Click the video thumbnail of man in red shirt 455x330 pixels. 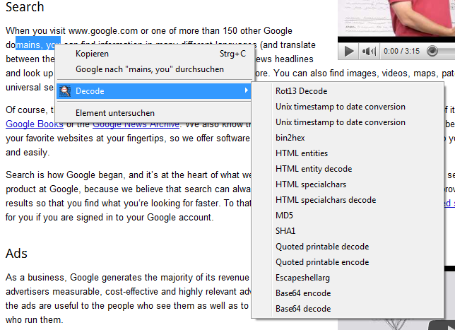point(396,18)
